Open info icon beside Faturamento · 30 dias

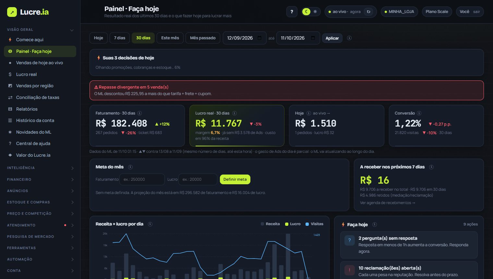pyautogui.click(x=139, y=113)
